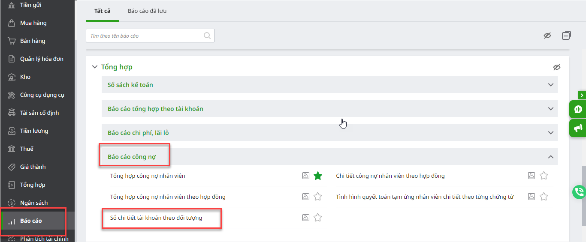Open Chi tiết công nợ nhân viên theo hợp đồng
Image resolution: width=586 pixels, height=242 pixels.
point(390,176)
